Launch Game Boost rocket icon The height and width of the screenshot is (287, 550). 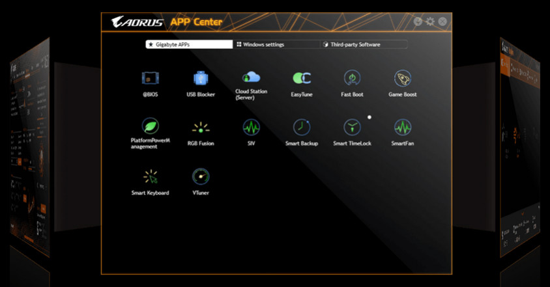[x=403, y=78]
